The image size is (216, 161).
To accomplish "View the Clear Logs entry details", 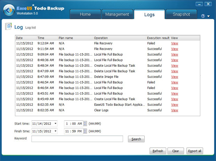I will pyautogui.click(x=175, y=110).
